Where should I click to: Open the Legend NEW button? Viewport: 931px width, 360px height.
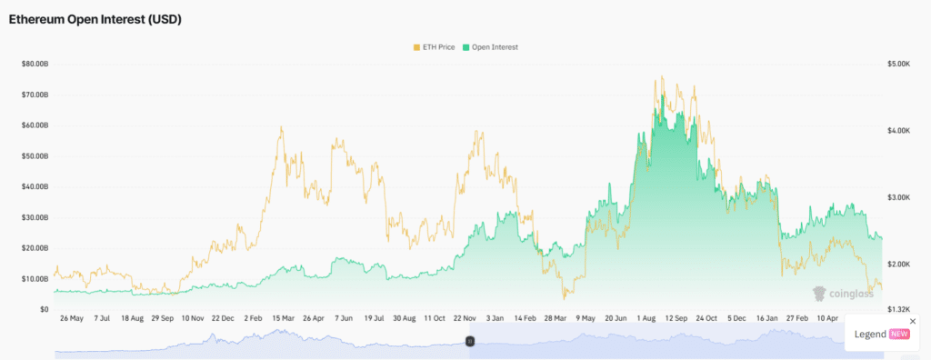882,334
